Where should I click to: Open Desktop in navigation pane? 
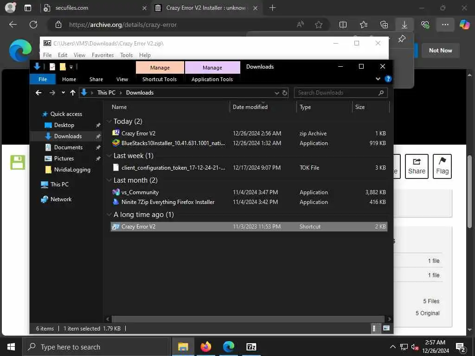[64, 125]
